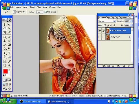The height and width of the screenshot is (104, 139).
Task: Select the Slice tool
Action: 9,32
